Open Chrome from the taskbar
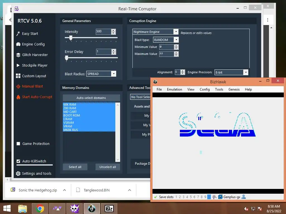Screen dimensions: 286x214 (x=40, y=208)
